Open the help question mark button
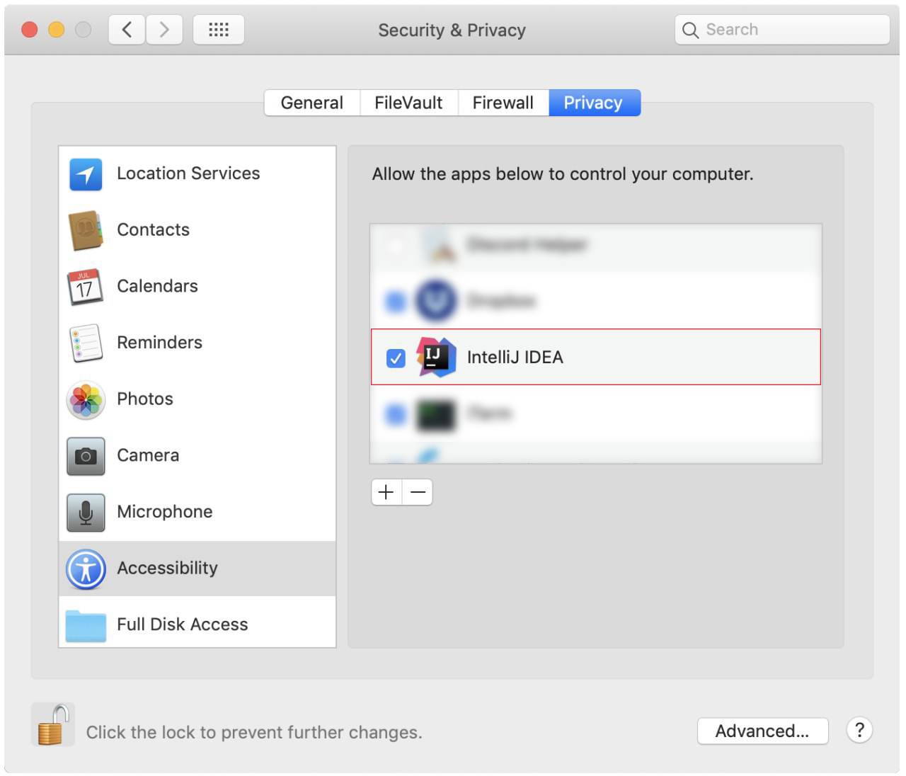 pyautogui.click(x=859, y=730)
